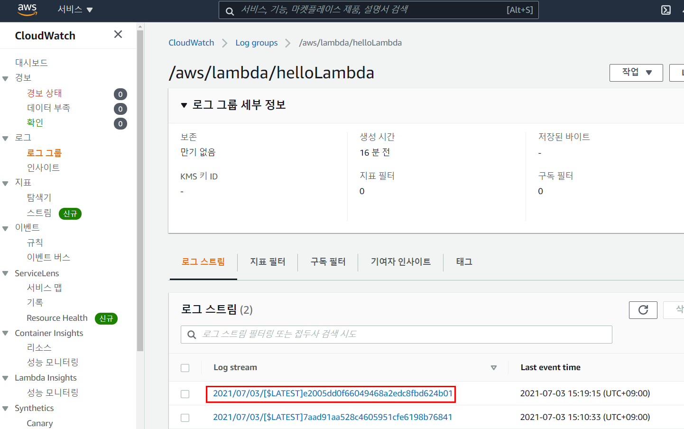Open 대시보드 in the sidebar
Viewport: 684px width, 429px height.
point(31,63)
